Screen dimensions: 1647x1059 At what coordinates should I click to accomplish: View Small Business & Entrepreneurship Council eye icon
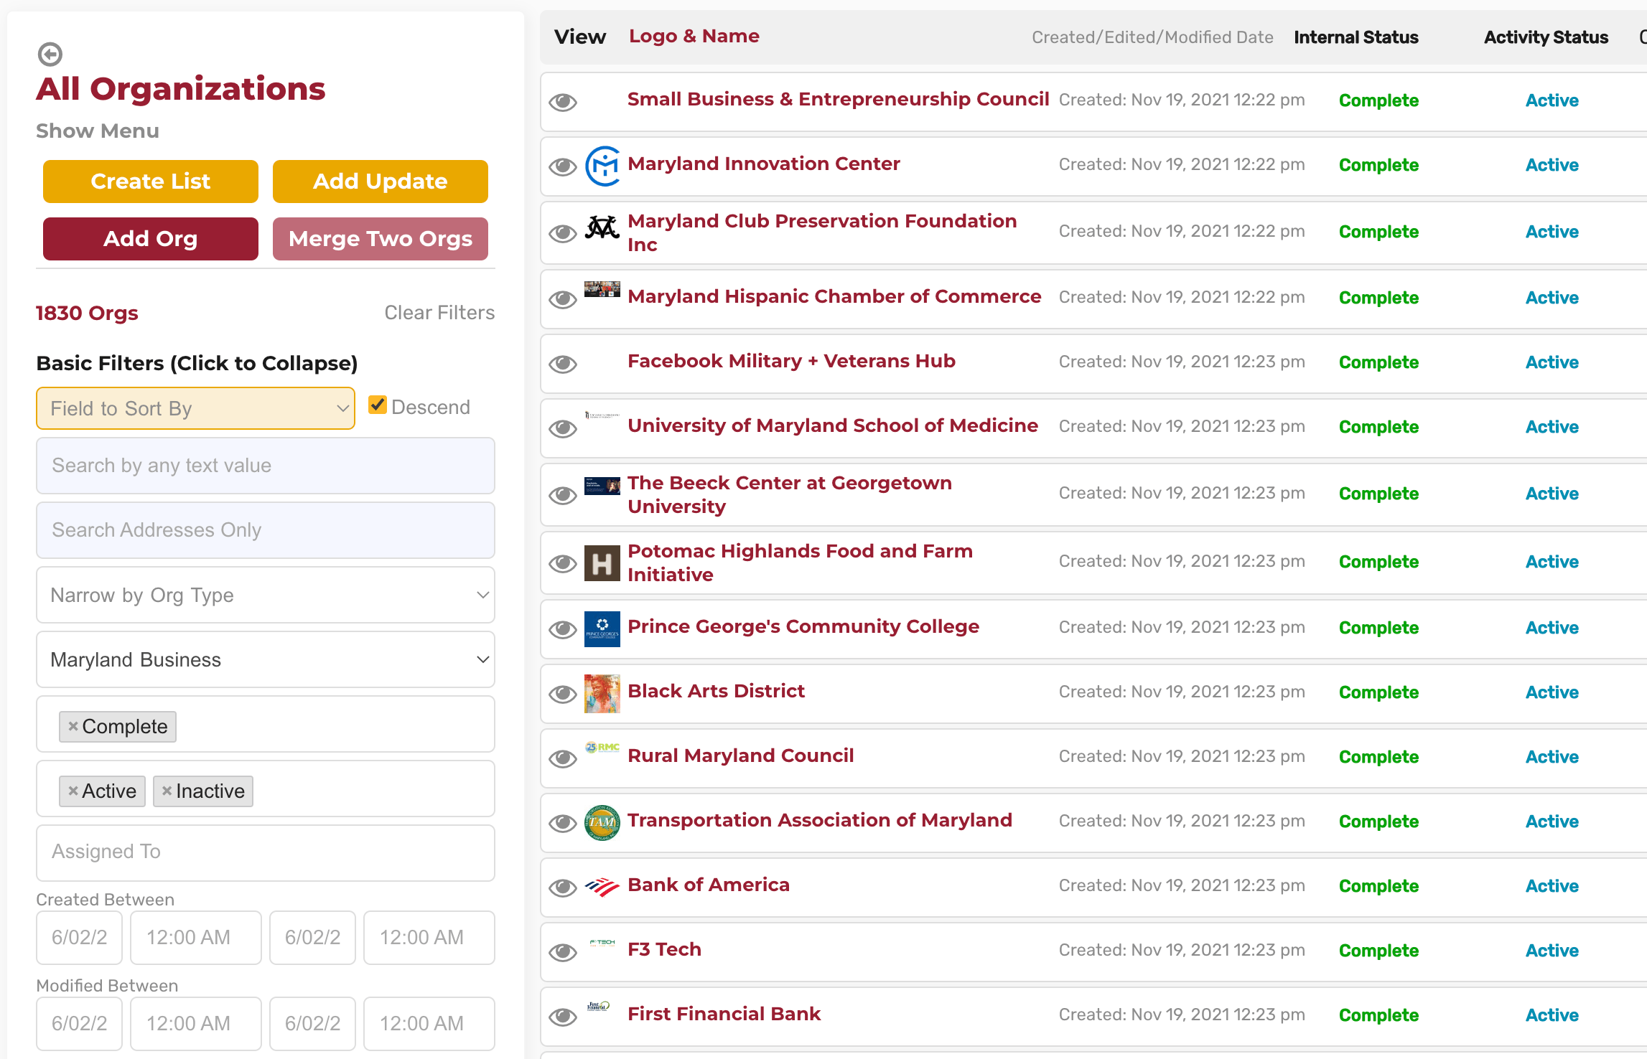point(563,102)
